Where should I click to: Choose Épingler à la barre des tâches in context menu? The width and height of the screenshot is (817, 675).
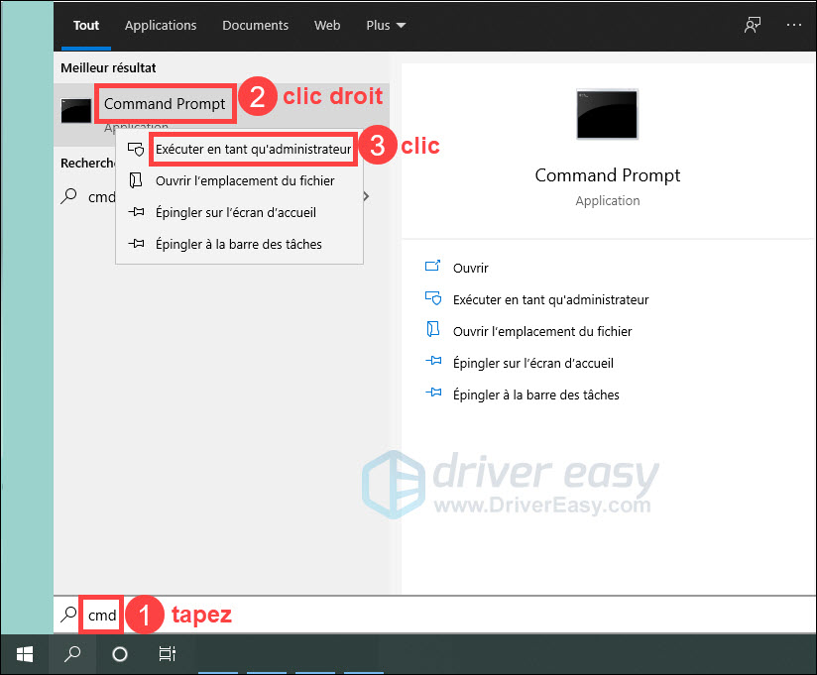pos(238,244)
